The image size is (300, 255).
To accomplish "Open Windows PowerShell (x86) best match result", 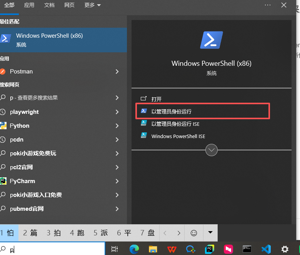I will [63, 40].
